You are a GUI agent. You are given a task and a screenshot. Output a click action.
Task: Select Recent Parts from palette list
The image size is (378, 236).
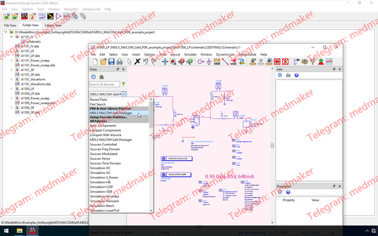119,100
